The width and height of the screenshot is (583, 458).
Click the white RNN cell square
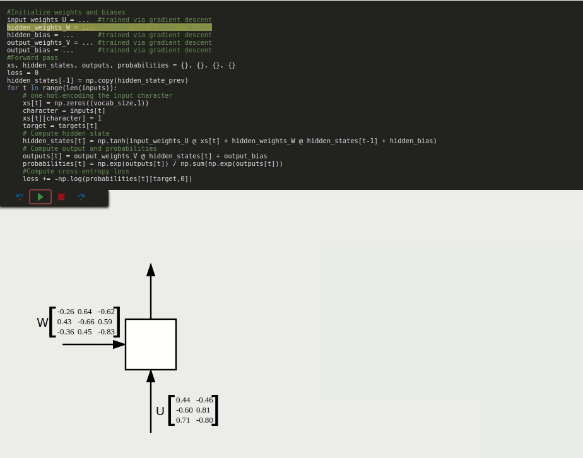[151, 344]
